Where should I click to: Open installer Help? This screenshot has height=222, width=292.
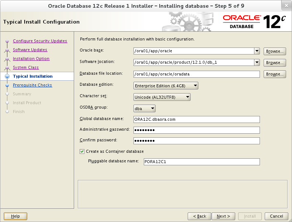15,216
